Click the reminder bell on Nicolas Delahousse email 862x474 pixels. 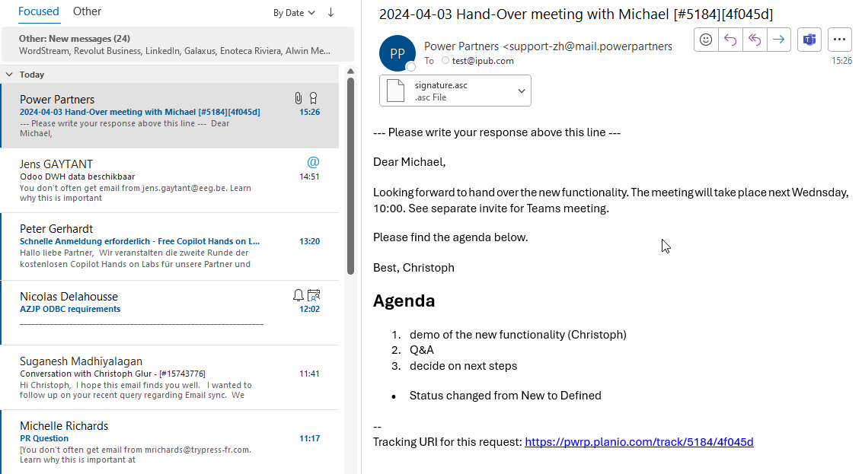pos(298,295)
